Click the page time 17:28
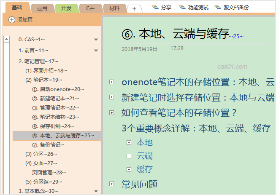Viewport: 276px width, 195px height. (x=177, y=48)
